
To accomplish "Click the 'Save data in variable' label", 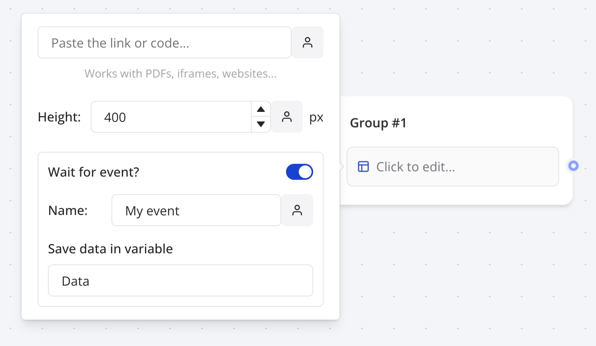I will point(110,249).
